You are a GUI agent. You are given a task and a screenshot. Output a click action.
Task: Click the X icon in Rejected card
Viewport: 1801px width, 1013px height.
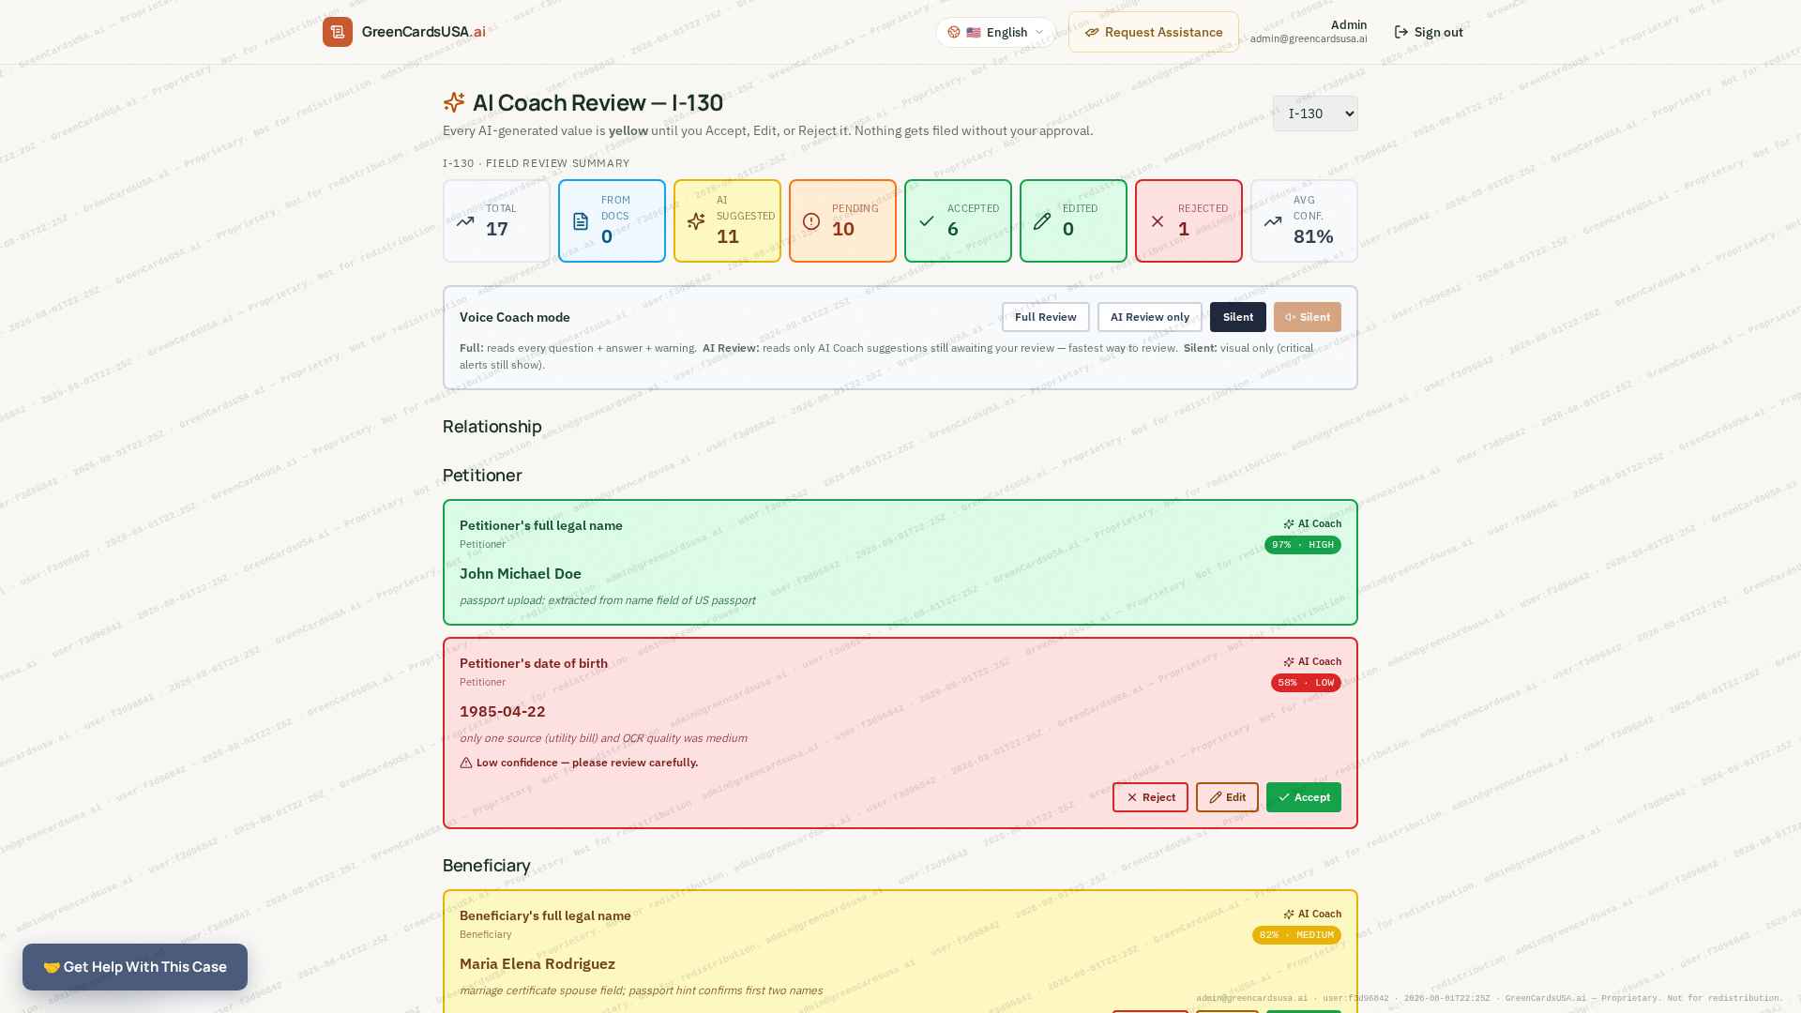click(x=1158, y=221)
